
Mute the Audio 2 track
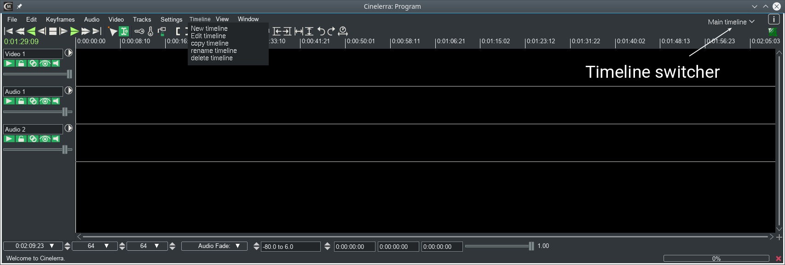click(56, 139)
